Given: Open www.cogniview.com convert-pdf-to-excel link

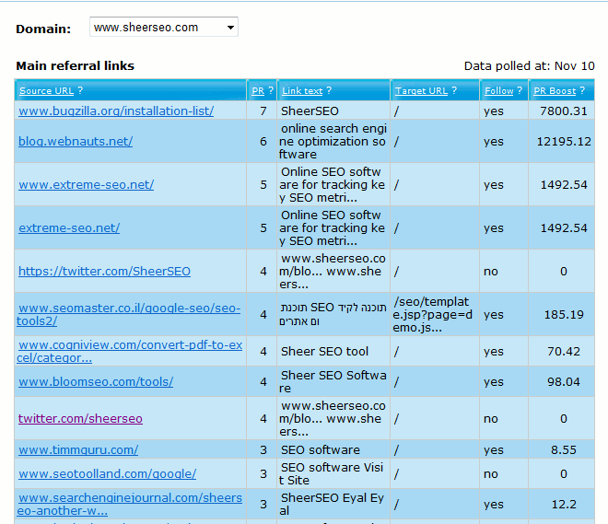Looking at the screenshot, I should click(130, 351).
